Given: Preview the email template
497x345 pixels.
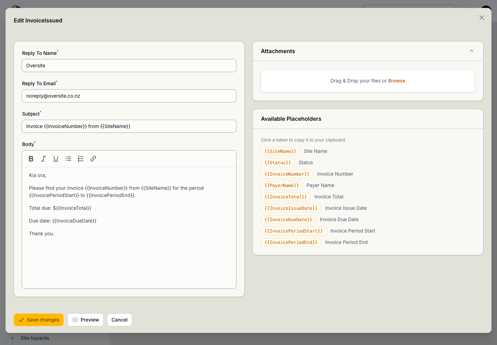Looking at the screenshot, I should tap(85, 320).
